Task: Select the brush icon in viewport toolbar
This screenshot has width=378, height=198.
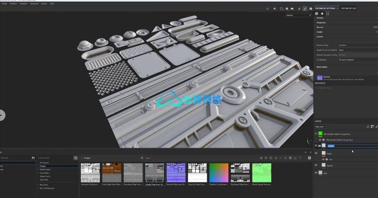Action: (x=305, y=8)
